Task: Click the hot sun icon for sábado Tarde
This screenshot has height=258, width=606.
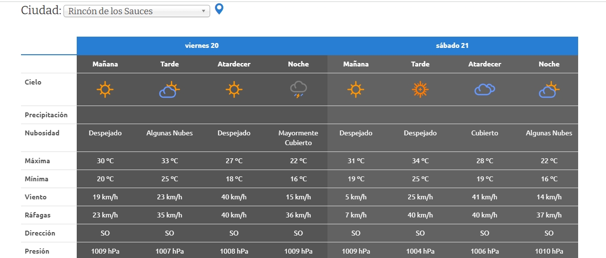Action: (x=420, y=90)
